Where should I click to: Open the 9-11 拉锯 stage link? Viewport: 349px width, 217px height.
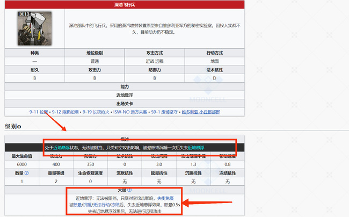click(39, 112)
